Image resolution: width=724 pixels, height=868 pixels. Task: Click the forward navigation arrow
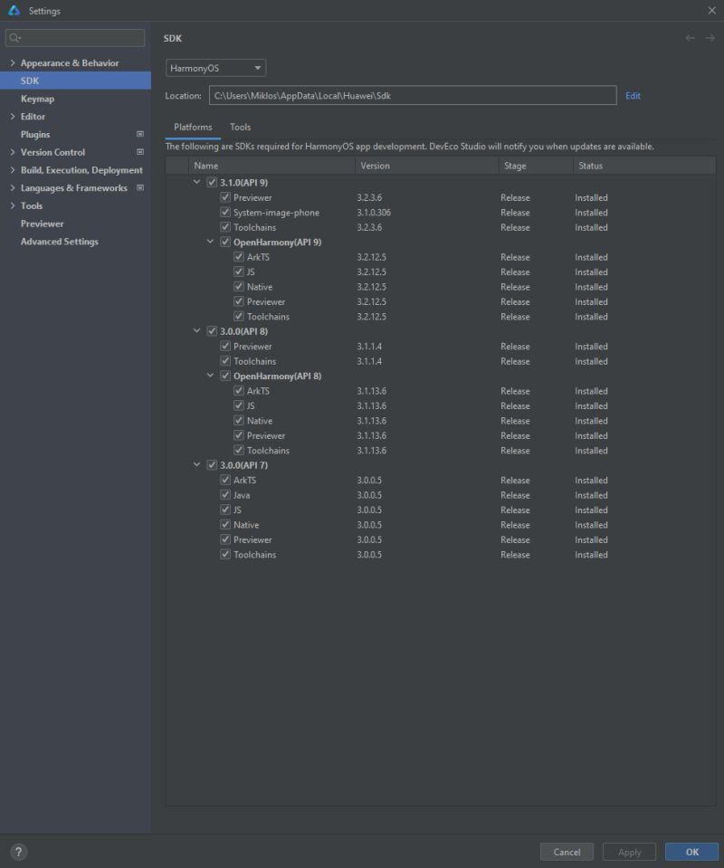[709, 37]
